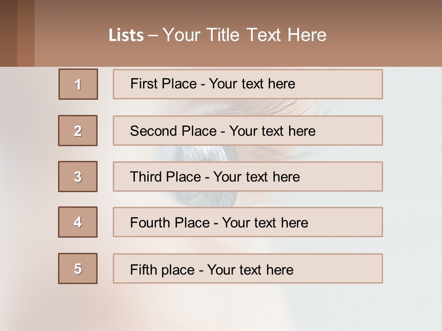The width and height of the screenshot is (442, 331).
Task: Click the Fourth Place text box
Action: click(248, 222)
